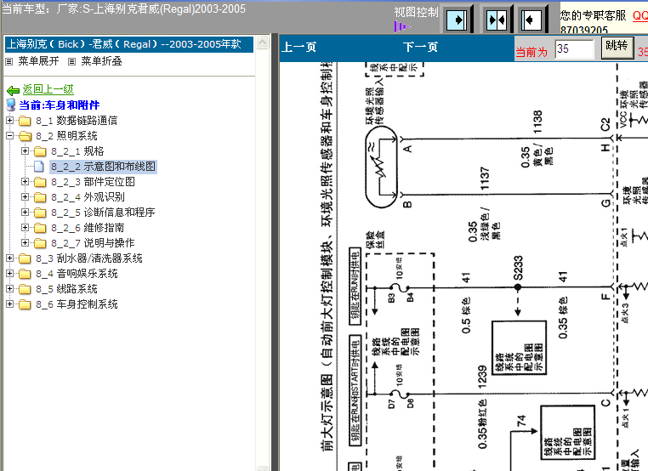Click the open folder icon for 8_2 照明系统
648x471 pixels.
coord(25,136)
